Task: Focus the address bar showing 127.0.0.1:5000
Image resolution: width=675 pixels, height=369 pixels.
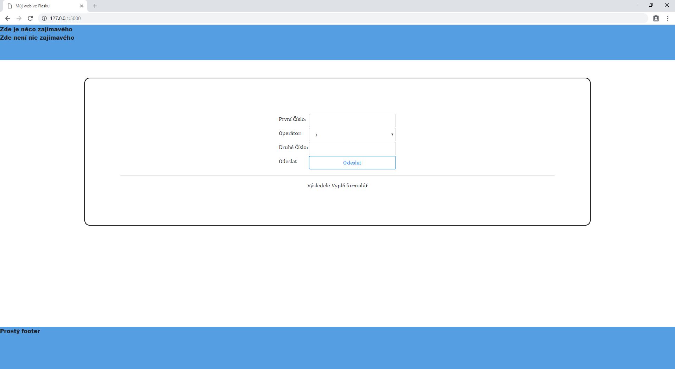Action: 343,18
